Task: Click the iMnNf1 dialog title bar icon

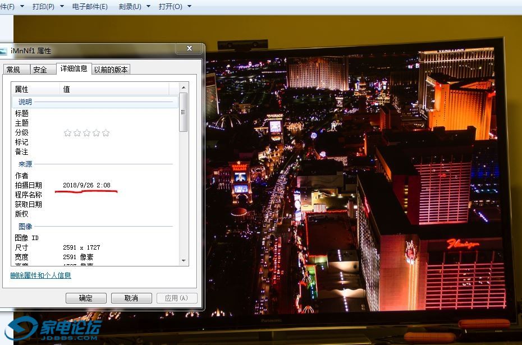Action: (3, 51)
